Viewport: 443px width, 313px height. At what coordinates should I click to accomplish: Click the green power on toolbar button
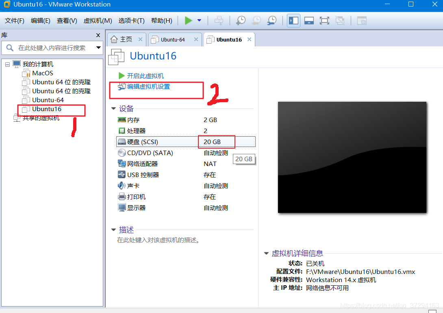188,21
